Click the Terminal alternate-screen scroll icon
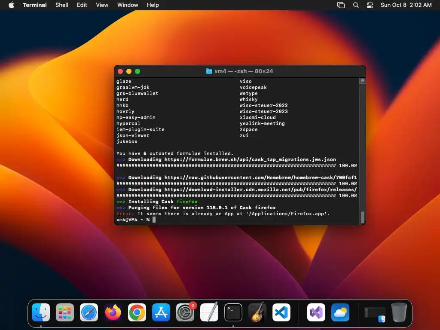The height and width of the screenshot is (330, 440). click(362, 81)
